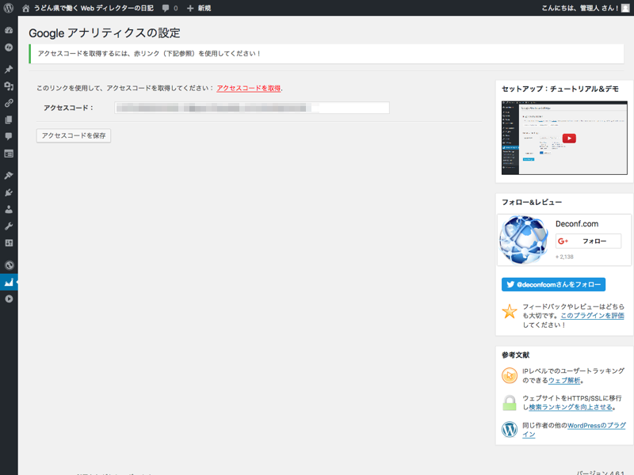The height and width of the screenshot is (475, 634).
Task: Follow Deconf.com on Google+
Action: (588, 241)
